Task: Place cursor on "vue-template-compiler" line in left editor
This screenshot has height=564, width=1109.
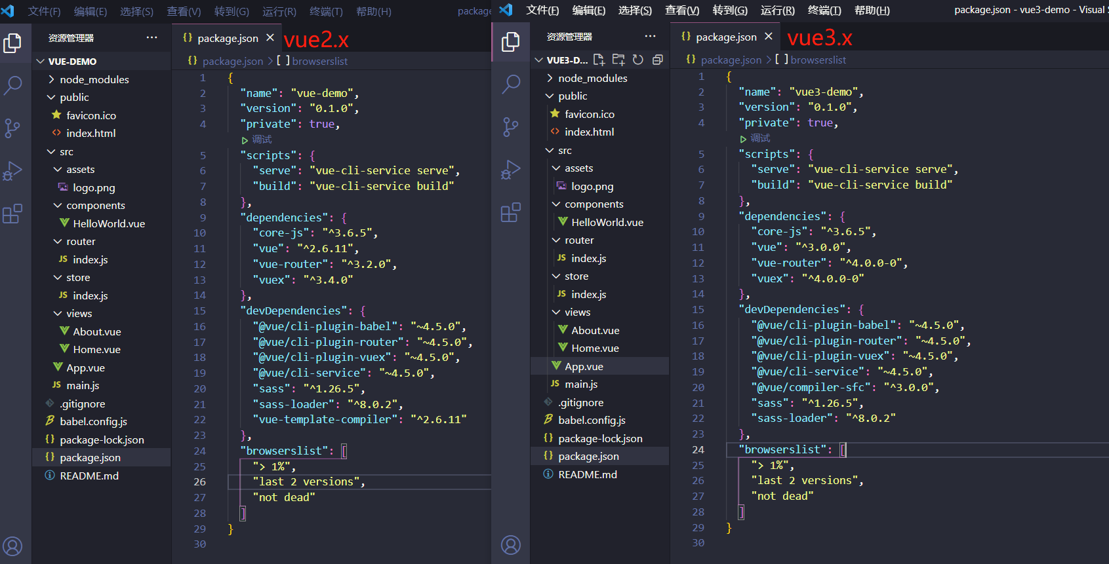Action: [359, 419]
